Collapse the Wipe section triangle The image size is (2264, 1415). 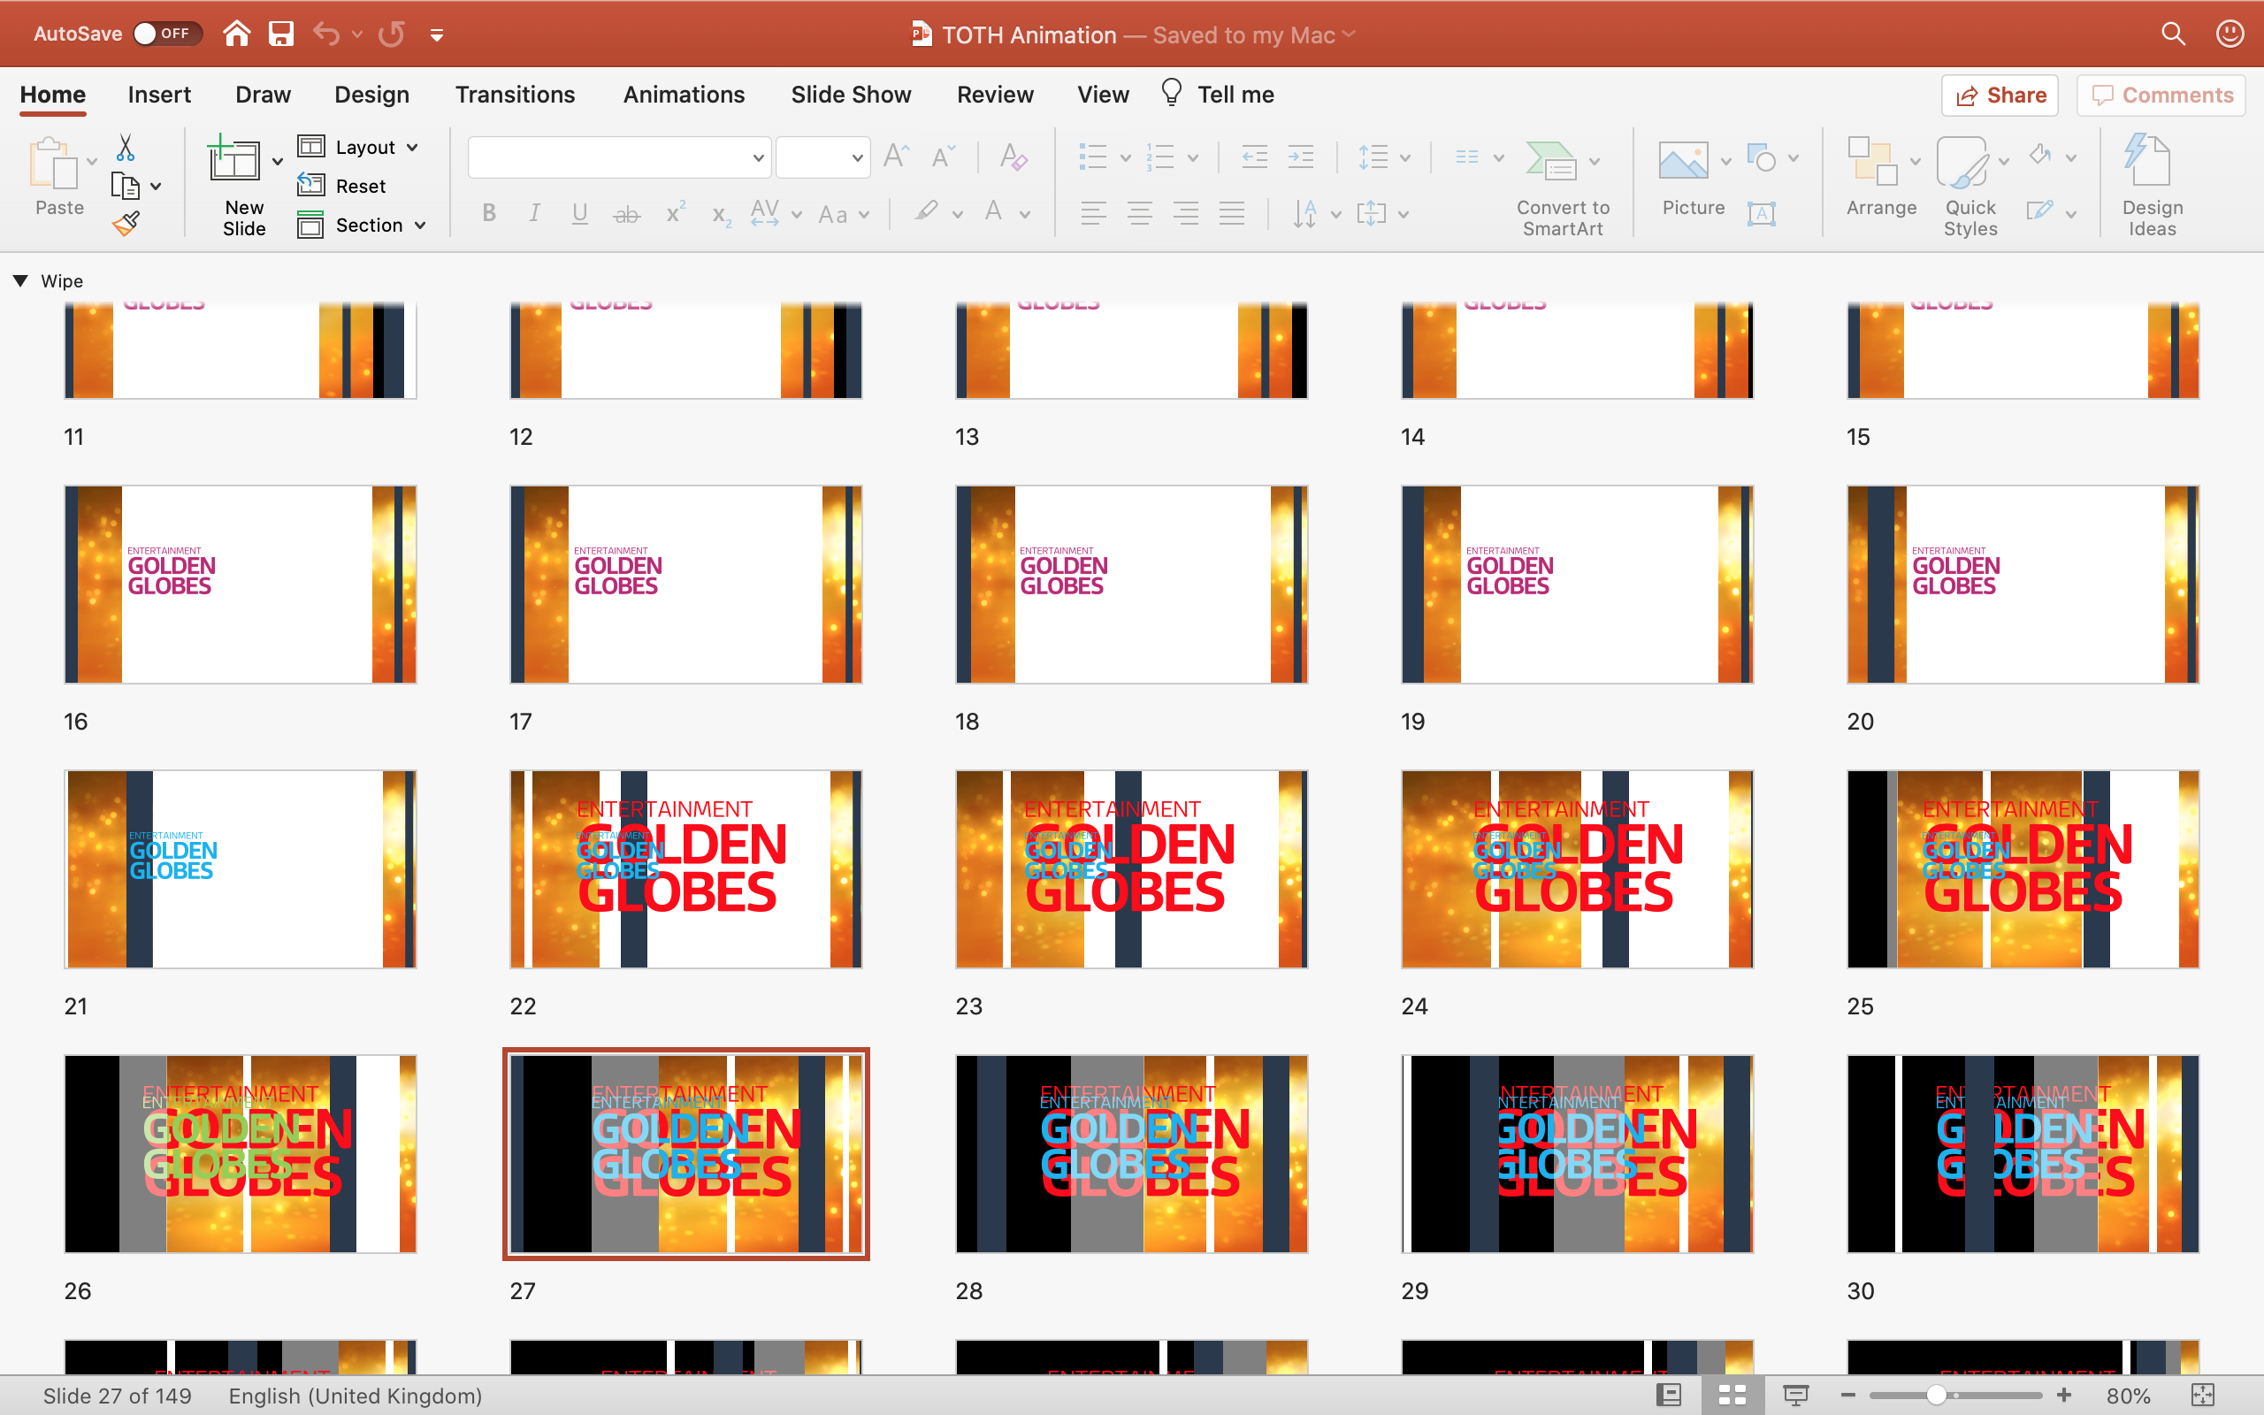pos(20,280)
